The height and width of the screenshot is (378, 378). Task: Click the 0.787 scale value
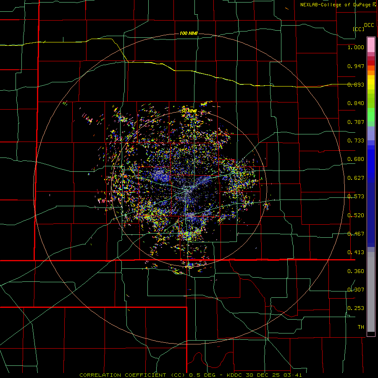tap(356, 122)
